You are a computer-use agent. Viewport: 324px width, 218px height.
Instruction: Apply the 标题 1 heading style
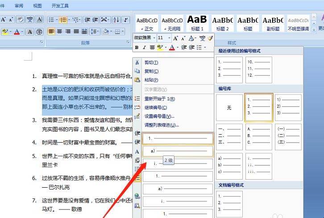tap(197, 22)
